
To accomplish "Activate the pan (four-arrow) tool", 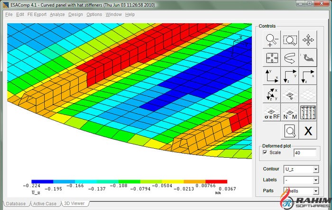I will tap(308, 39).
